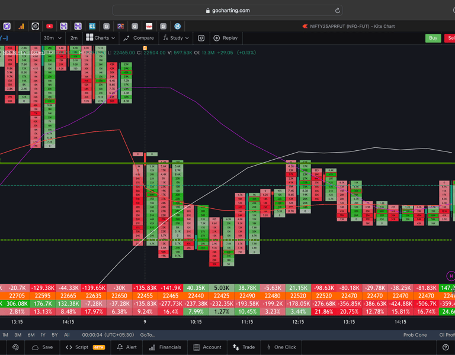Open the blue 'Ci' bookmark icon
Viewport: 455px width, 355px height.
point(92,27)
